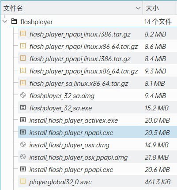Click the 21.8 MiB size cell
Screen dimensions: 177x190
click(157, 157)
